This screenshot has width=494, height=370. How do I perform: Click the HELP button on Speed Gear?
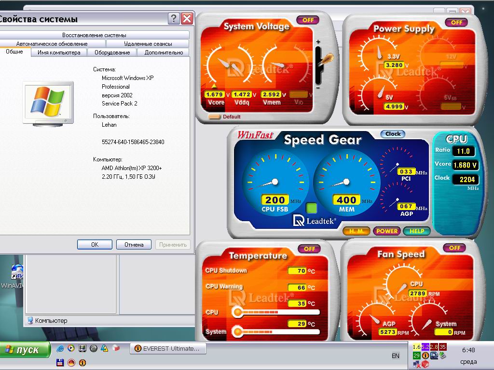416,231
